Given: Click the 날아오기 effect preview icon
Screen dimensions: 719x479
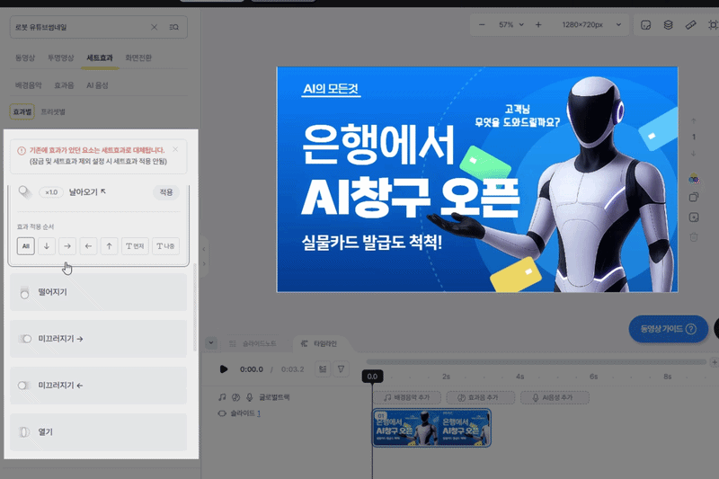Looking at the screenshot, I should 25,192.
